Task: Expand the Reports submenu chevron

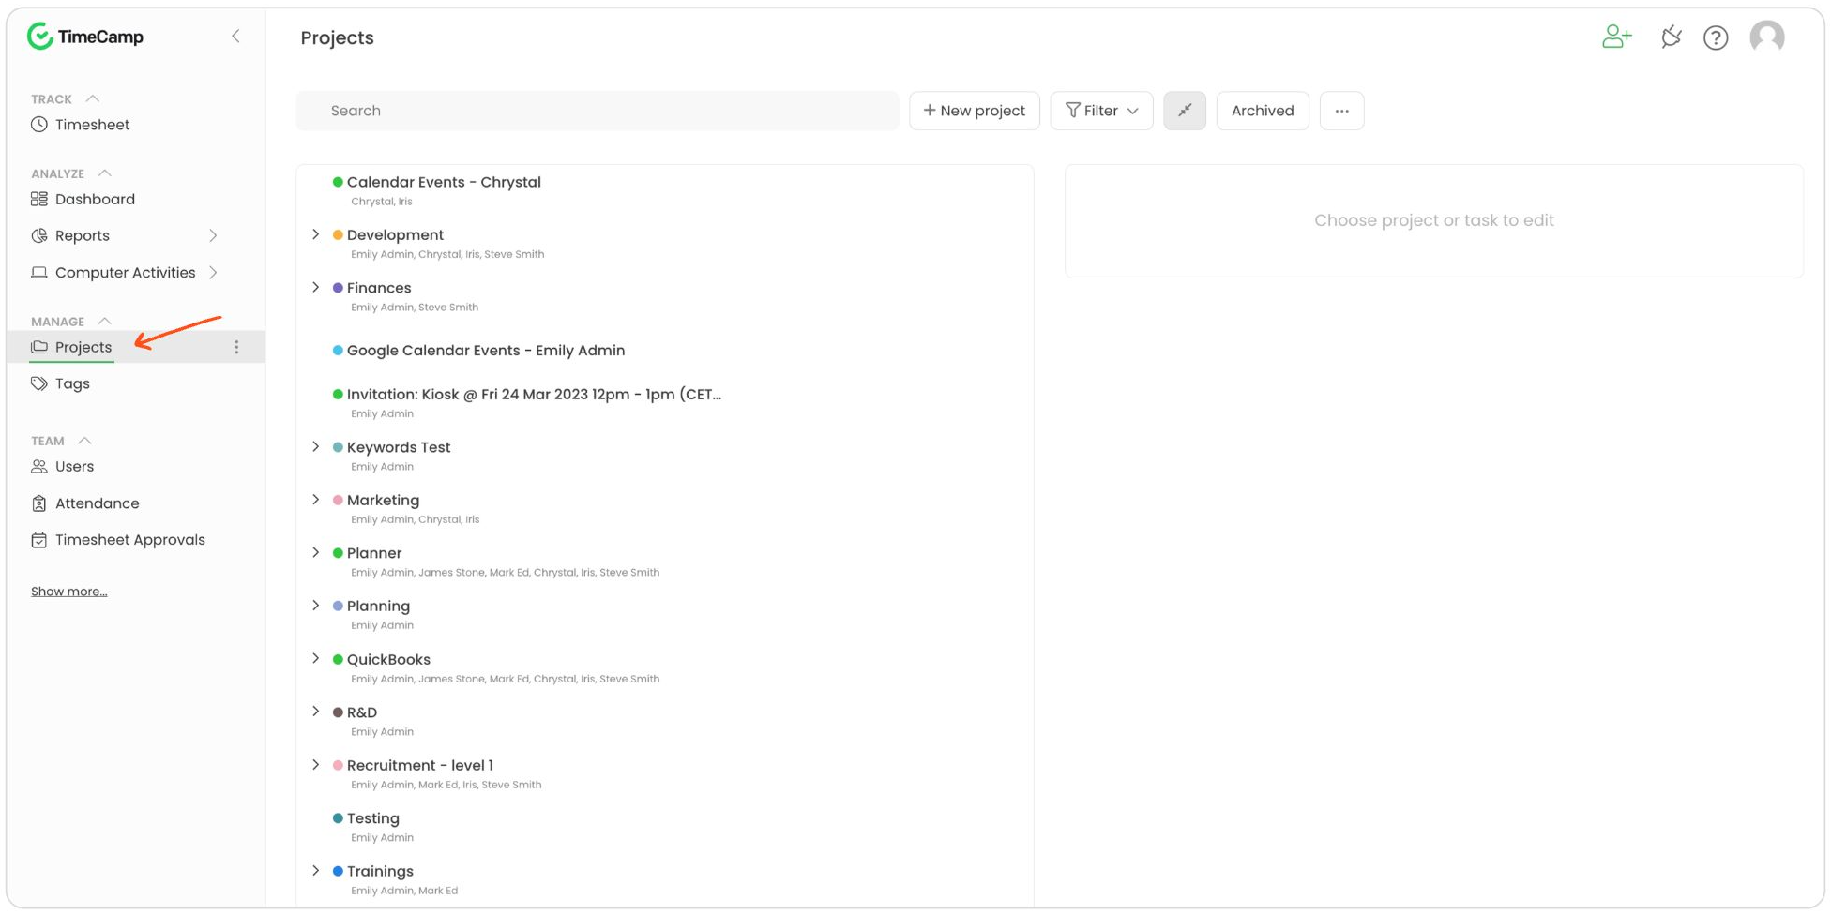Action: click(213, 235)
